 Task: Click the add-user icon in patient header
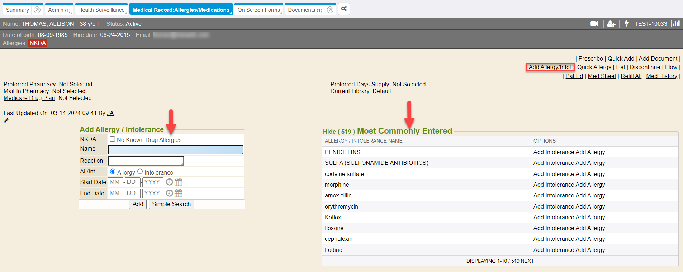(611, 24)
